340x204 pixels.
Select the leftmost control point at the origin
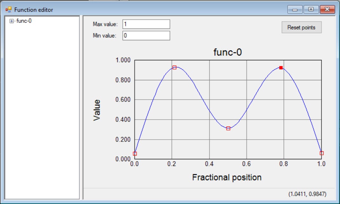(x=135, y=154)
